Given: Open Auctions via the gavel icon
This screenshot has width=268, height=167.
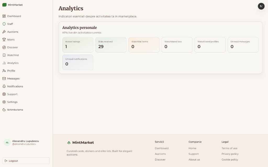Looking at the screenshot, I should click(4, 32).
